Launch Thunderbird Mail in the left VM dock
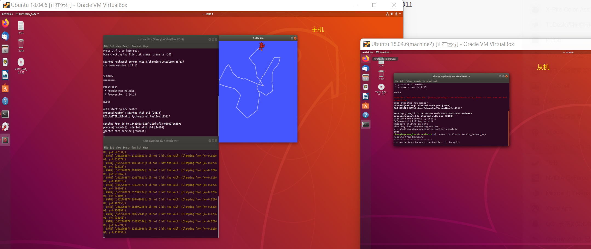Viewport: 591px width, 249px height. pyautogui.click(x=5, y=36)
